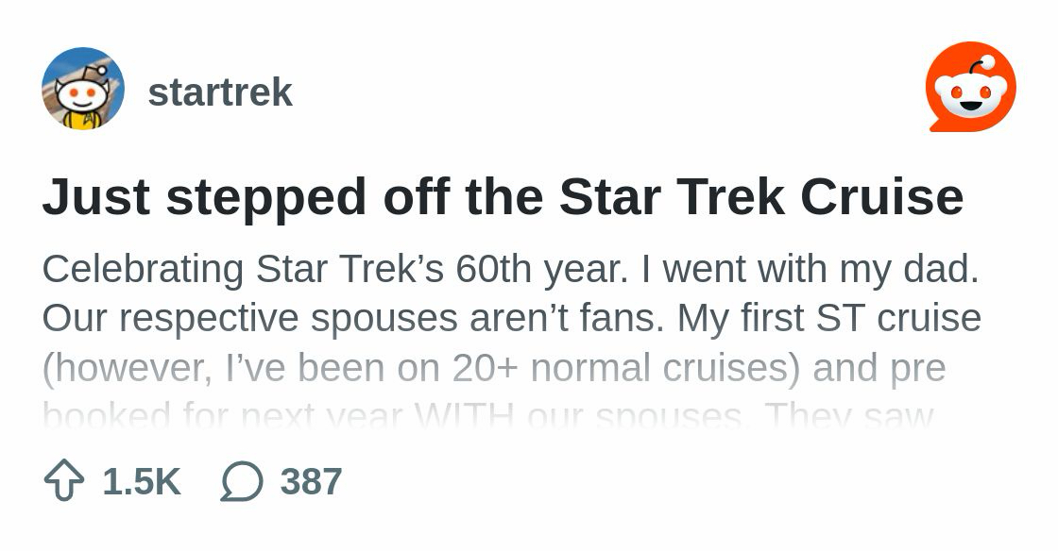Open the Reddit logo in the corner
Screen dimensions: 1058x551
[x=970, y=88]
